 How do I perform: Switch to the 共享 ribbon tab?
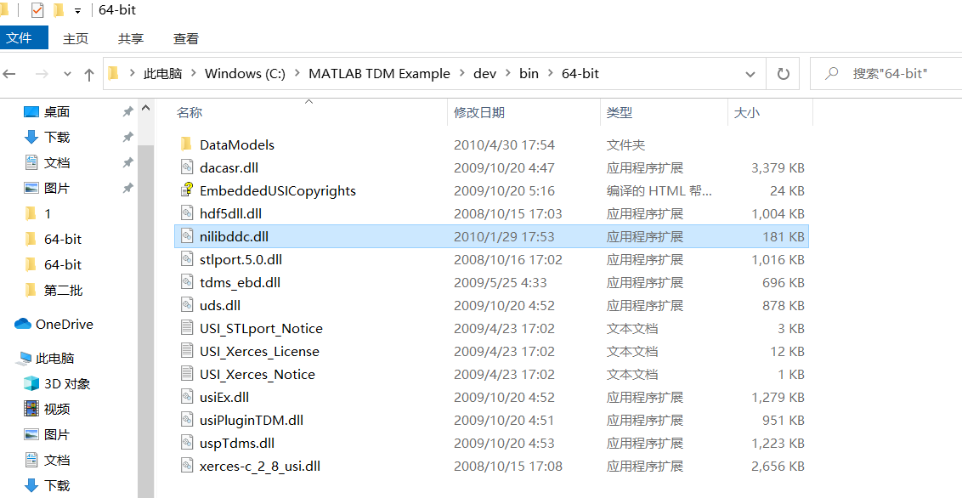pyautogui.click(x=131, y=38)
